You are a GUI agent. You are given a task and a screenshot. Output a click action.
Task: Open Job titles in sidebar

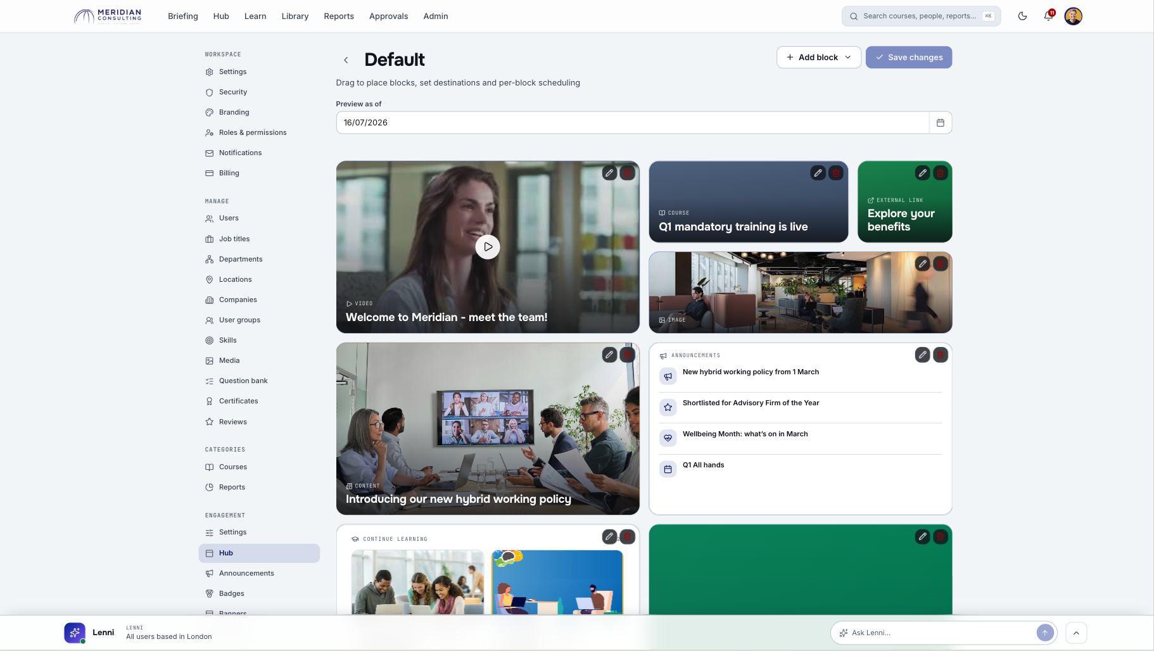point(259,239)
